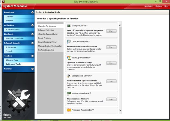Image resolution: width=170 pixels, height=121 pixels.
Task: Collapse the Toolbox section
Action: coord(32,56)
